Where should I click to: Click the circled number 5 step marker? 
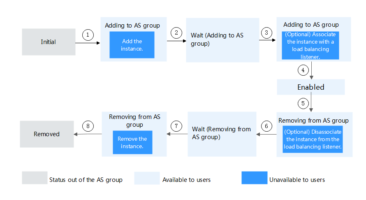303,104
